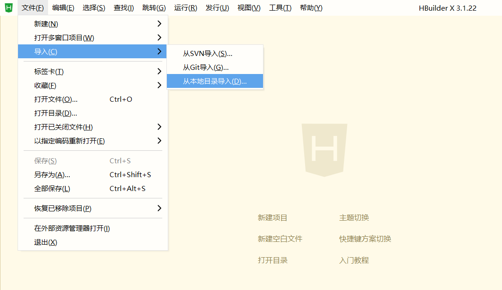Viewport: 502px width, 290px height.
Task: Select 另存为(A)... menu entry
Action: [x=92, y=175]
